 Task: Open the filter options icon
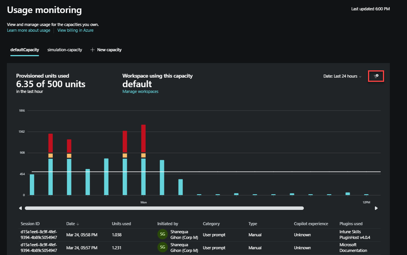[x=376, y=76]
